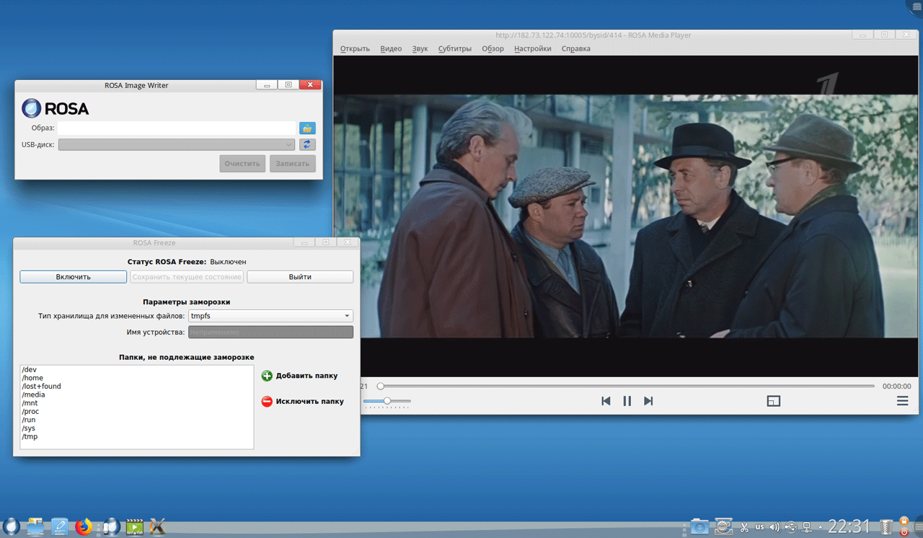Viewport: 923px width, 538px height.
Task: Select the /home folder in list
Action: click(x=33, y=378)
